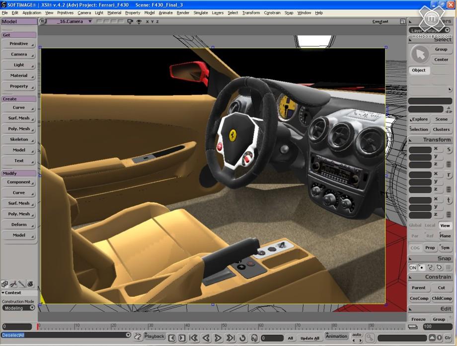
Task: Open Construction Mode Modeling dropdown
Action: pyautogui.click(x=19, y=308)
